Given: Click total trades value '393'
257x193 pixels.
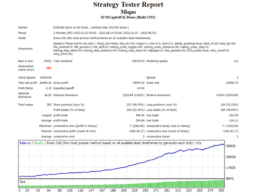Looking at the screenshot, I should [49, 105].
